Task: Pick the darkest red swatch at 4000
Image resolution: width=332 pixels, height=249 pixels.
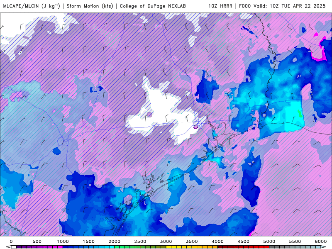Action: 220,247
